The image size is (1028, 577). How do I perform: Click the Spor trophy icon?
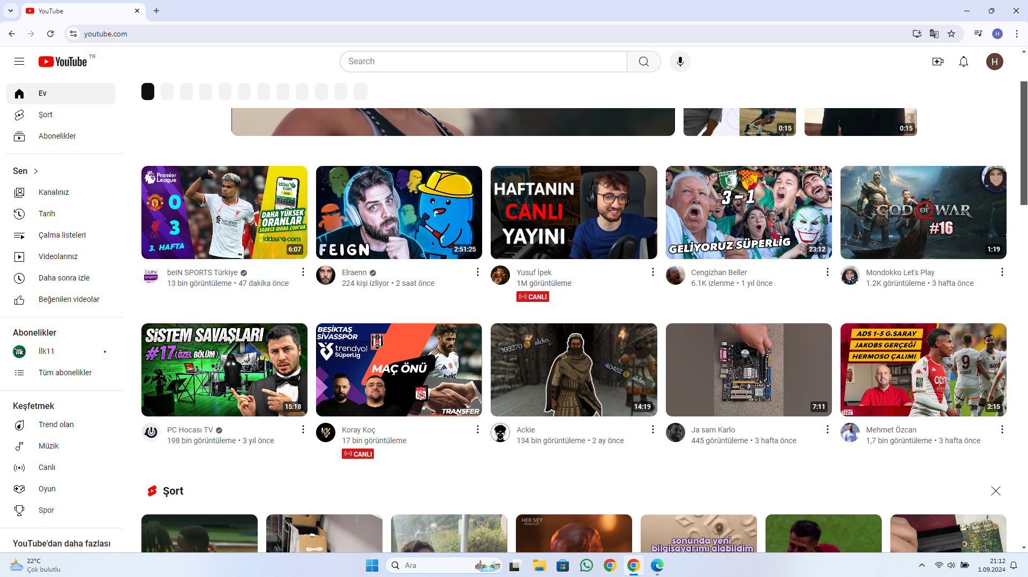19,510
